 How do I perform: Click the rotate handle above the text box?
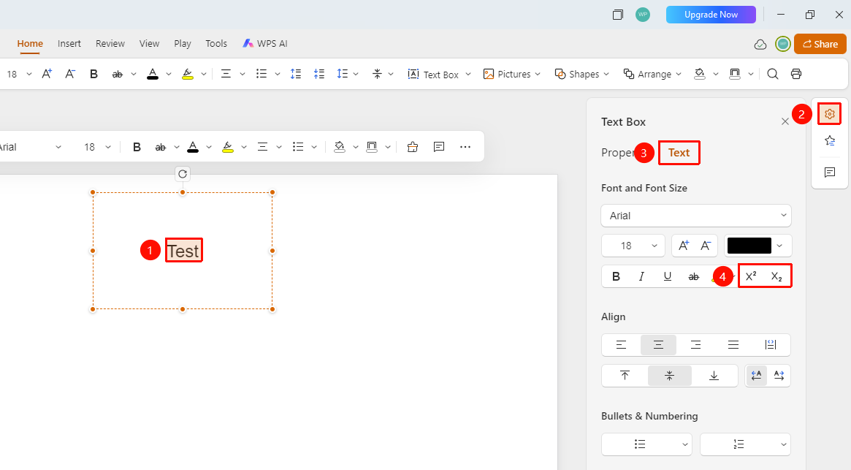coord(183,174)
